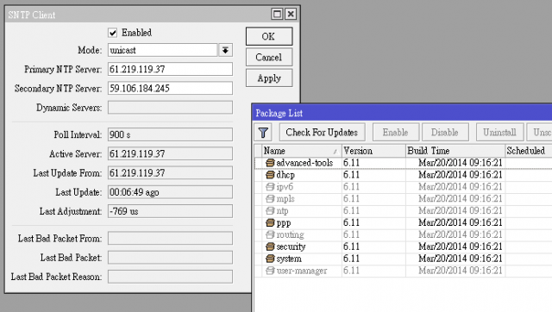Click the version 6.11 cell of dhcp row

373,174
